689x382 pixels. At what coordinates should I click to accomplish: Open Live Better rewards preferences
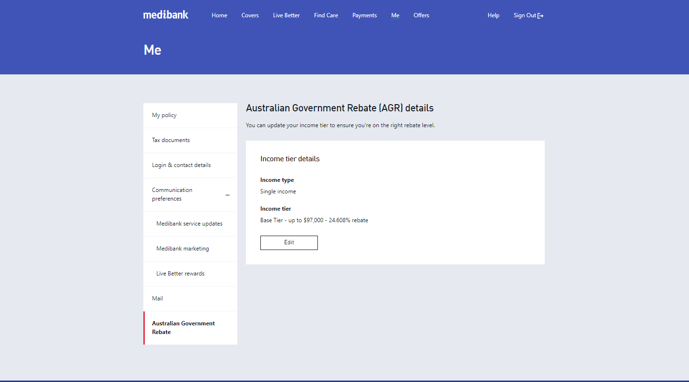pyautogui.click(x=190, y=274)
